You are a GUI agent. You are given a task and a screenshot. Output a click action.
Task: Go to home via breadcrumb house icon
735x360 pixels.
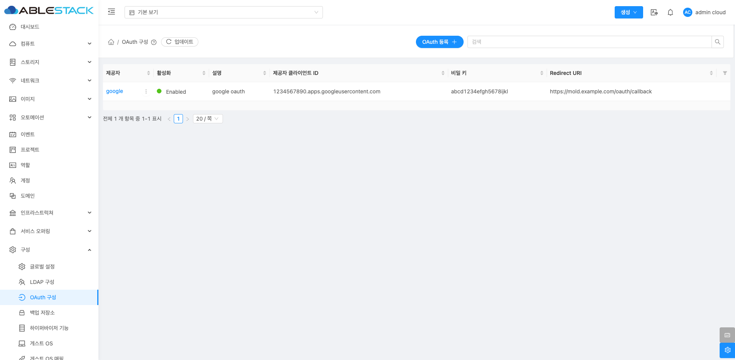point(111,42)
